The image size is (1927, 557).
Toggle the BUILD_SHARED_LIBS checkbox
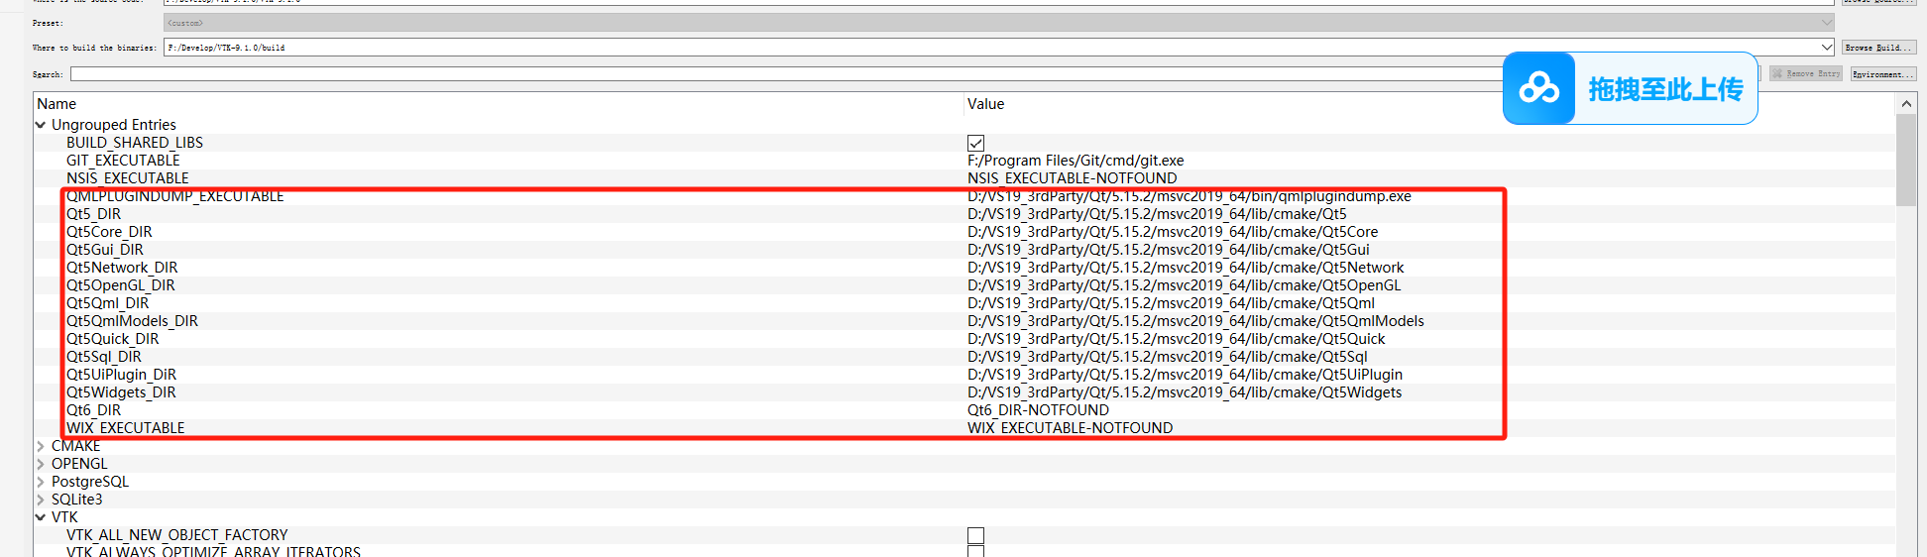tap(975, 143)
